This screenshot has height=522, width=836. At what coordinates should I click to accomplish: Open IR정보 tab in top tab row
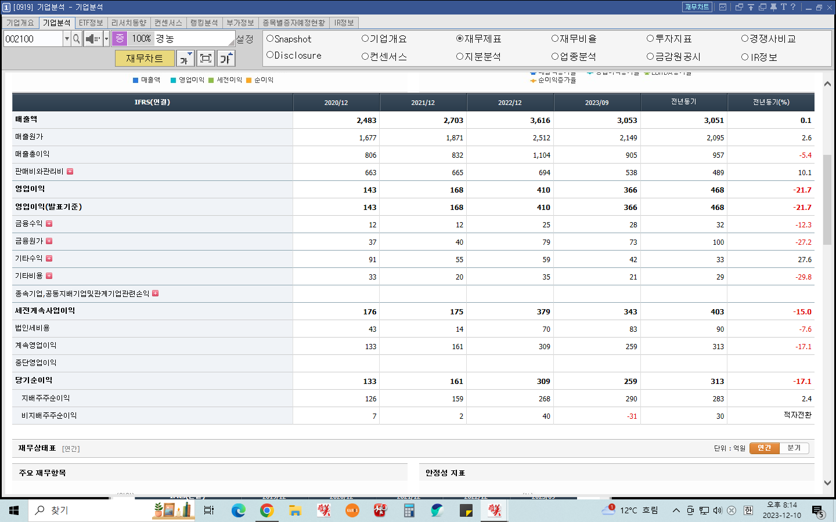344,23
